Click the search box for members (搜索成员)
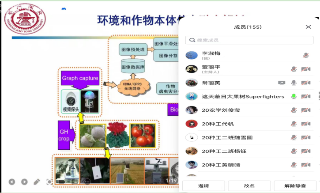Screen dimensions: 320x193 coord(249,40)
